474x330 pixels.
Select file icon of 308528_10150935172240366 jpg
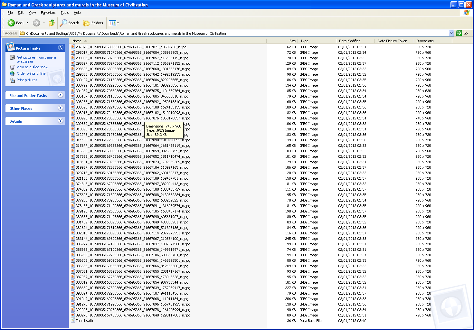pyautogui.click(x=73, y=107)
